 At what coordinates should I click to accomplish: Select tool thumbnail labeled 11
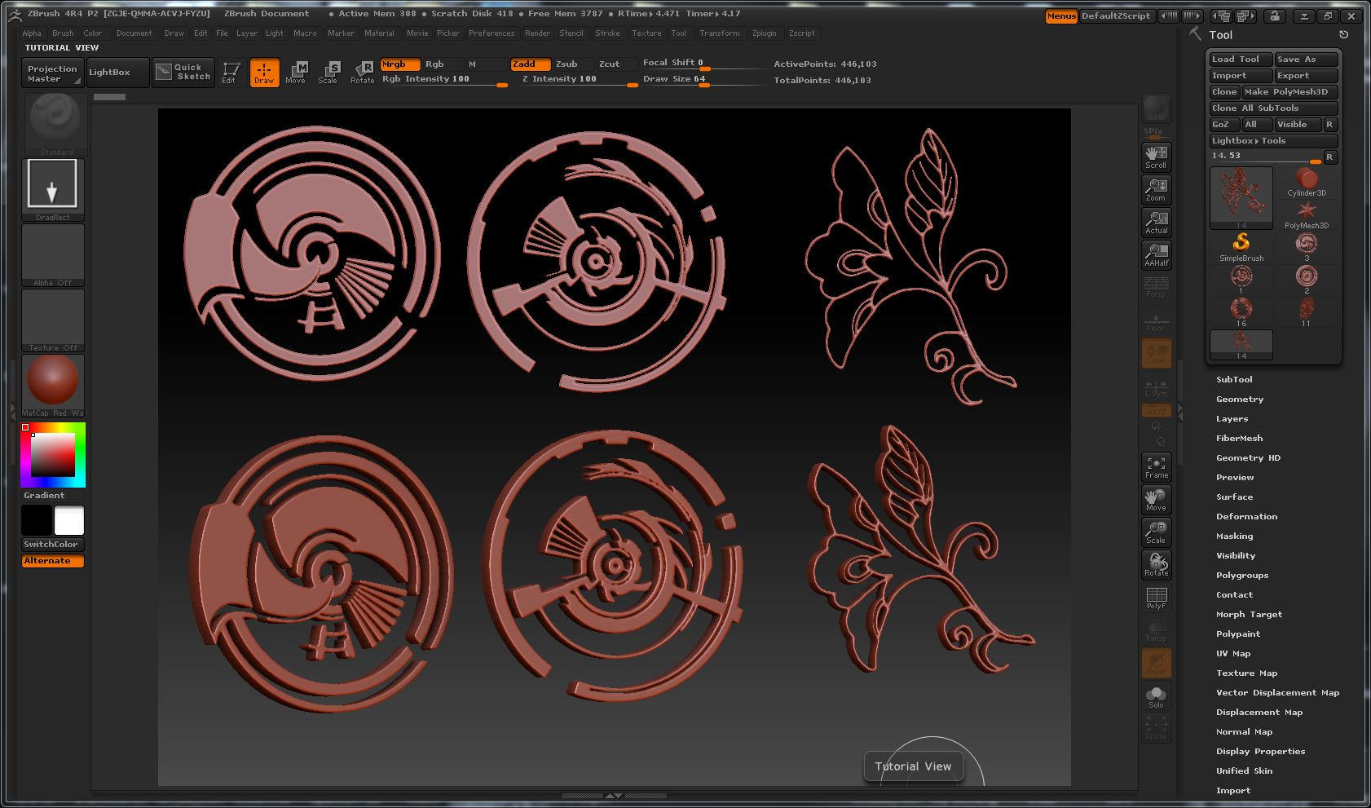click(1307, 313)
